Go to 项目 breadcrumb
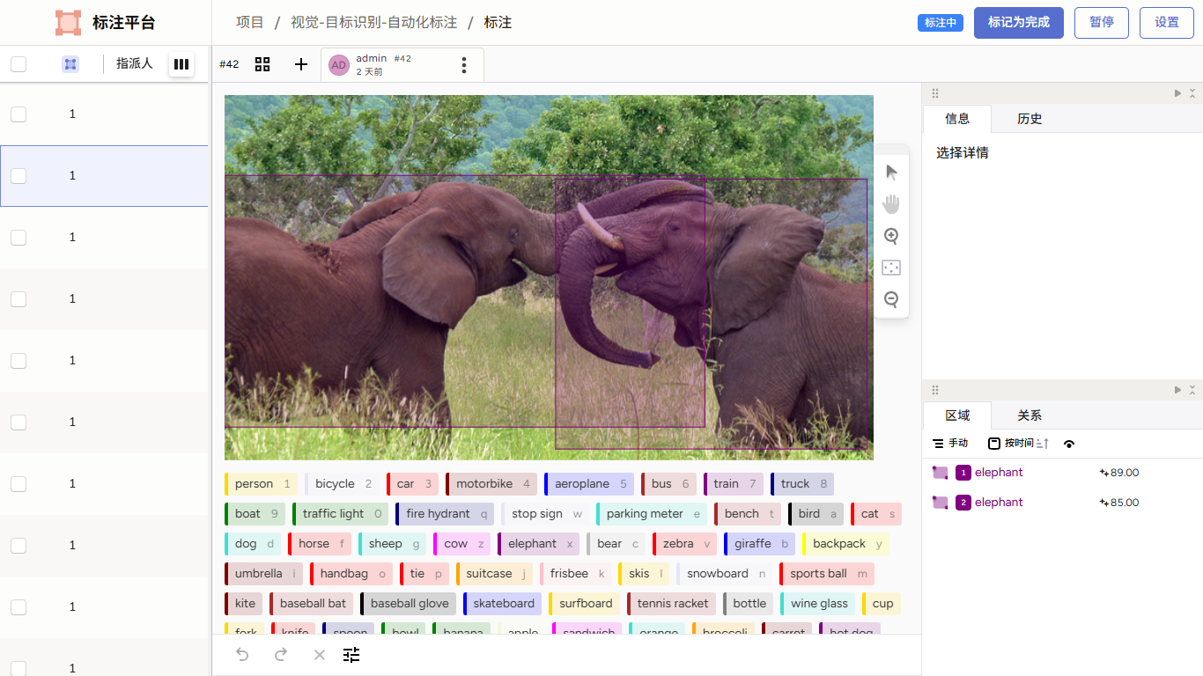The width and height of the screenshot is (1203, 676). point(250,23)
